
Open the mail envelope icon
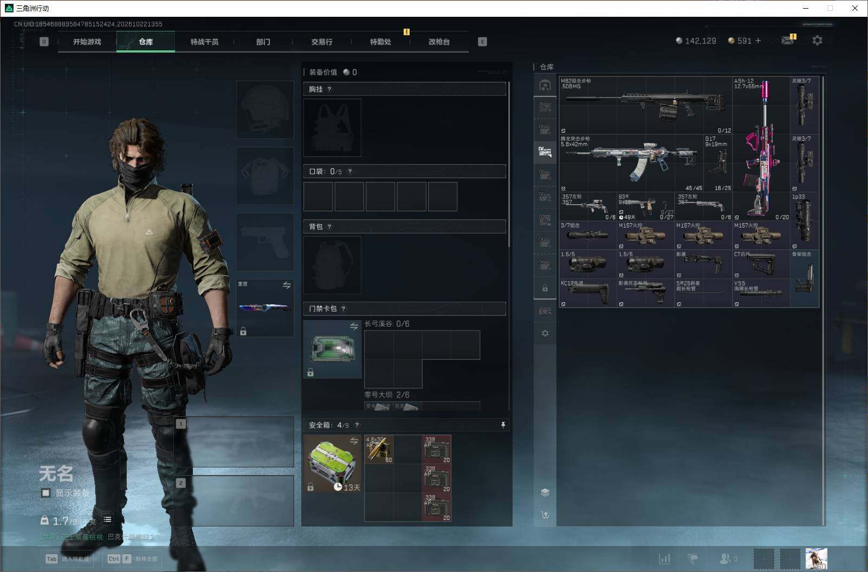click(787, 41)
